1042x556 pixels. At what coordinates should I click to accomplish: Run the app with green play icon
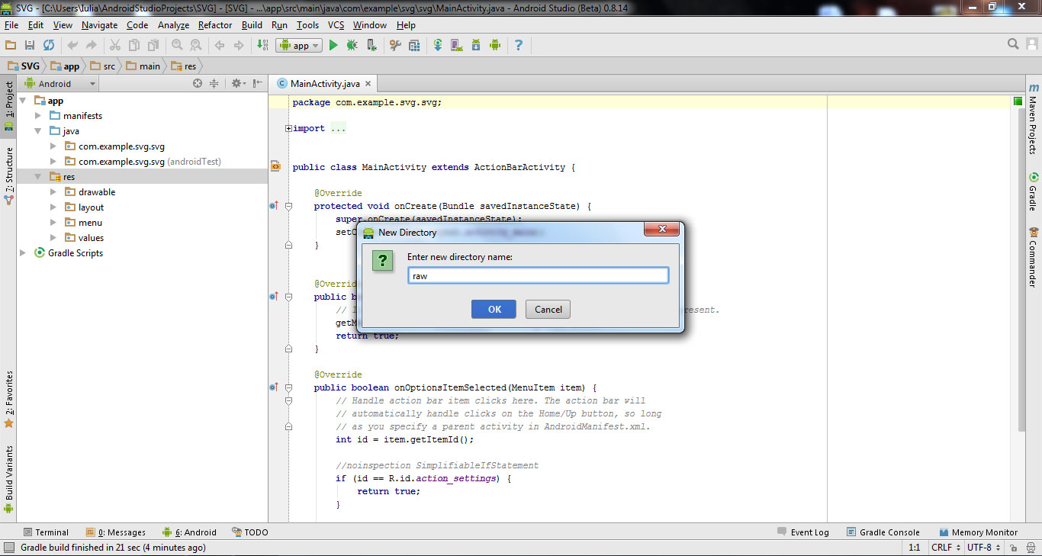pos(333,46)
